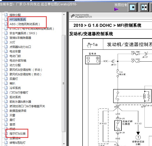Click the purple arrow under 视图控制

tap(116, 9)
